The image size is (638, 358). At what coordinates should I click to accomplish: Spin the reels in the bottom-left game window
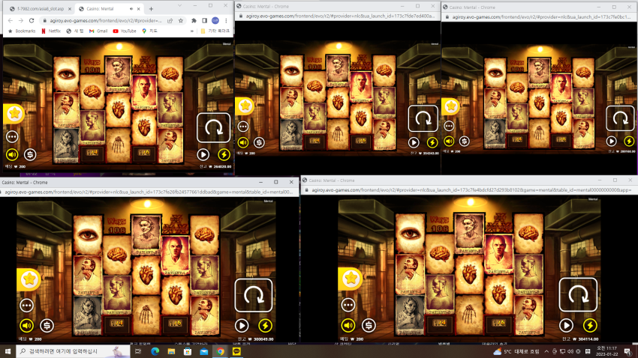click(x=254, y=295)
